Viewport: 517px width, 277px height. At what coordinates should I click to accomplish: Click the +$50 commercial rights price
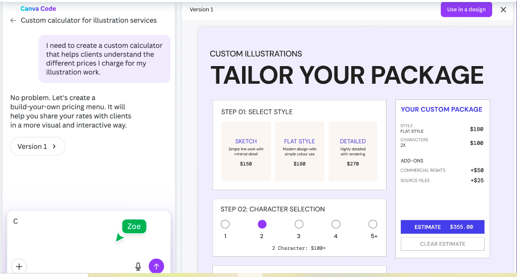(477, 170)
